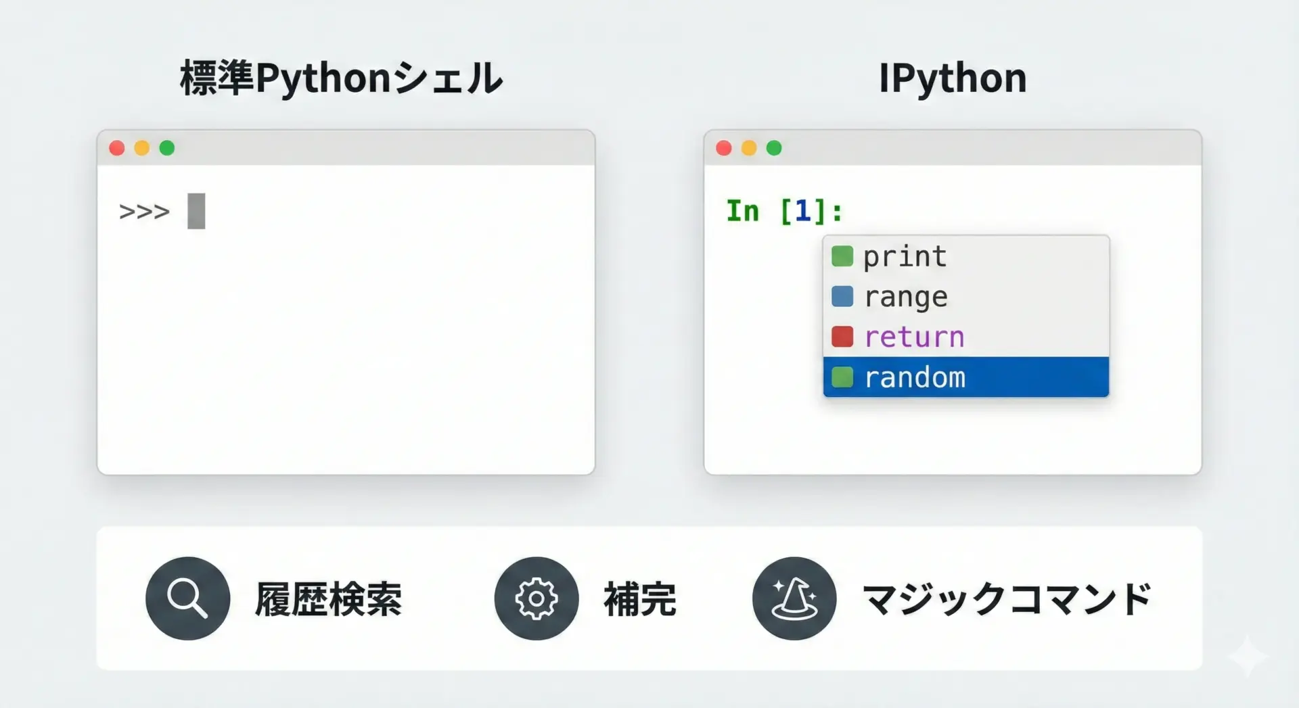Click the gray cursor block after >>>

tap(196, 211)
